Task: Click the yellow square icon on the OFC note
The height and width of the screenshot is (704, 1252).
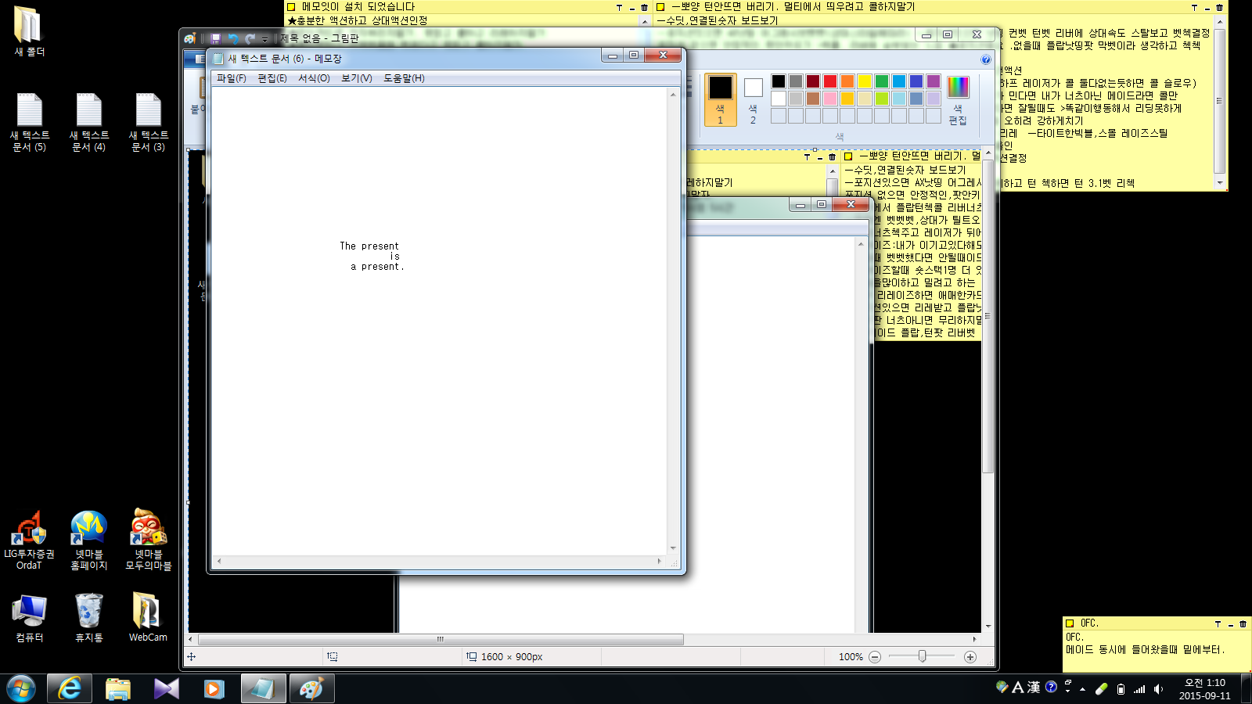Action: pos(1070,623)
